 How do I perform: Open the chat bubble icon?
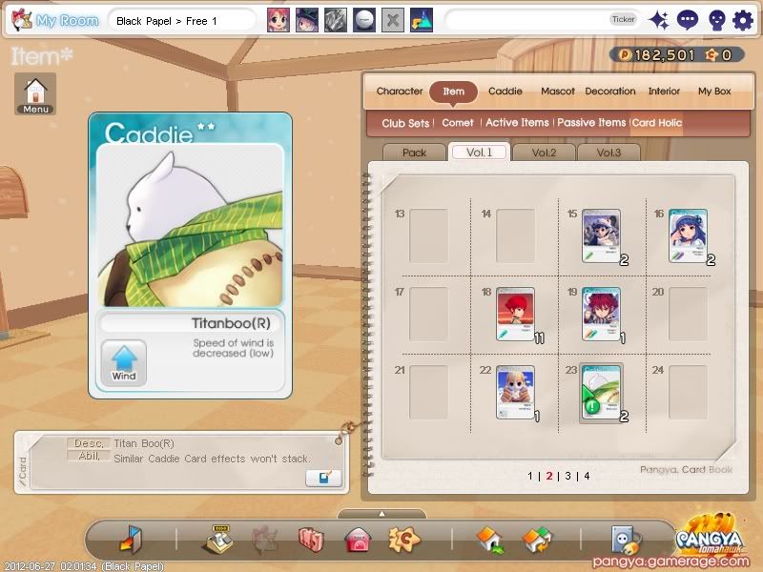coord(687,20)
